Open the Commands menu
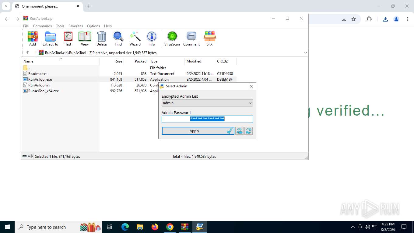 pos(42,26)
